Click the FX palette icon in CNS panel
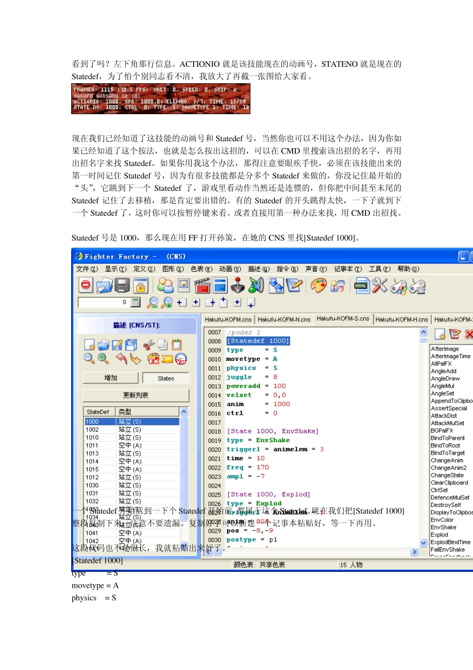 pos(153,358)
